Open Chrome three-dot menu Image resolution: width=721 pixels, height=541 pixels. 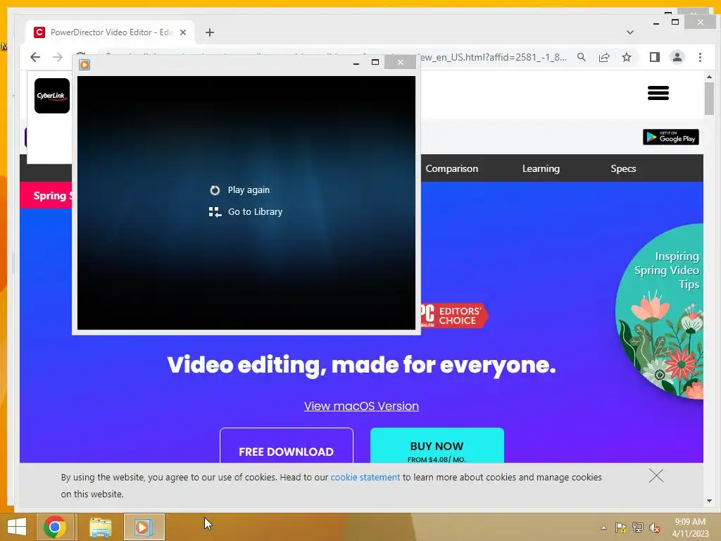[x=700, y=57]
